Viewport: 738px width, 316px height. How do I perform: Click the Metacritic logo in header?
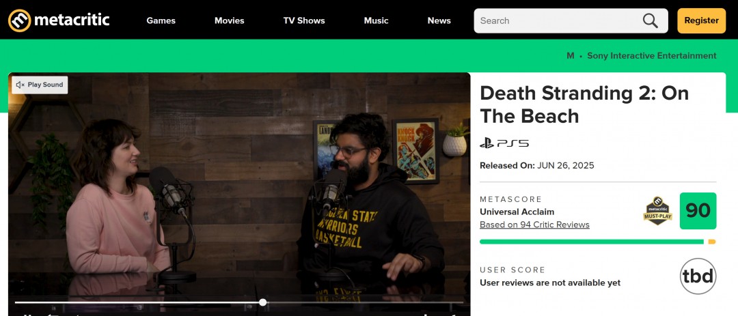pyautogui.click(x=59, y=20)
